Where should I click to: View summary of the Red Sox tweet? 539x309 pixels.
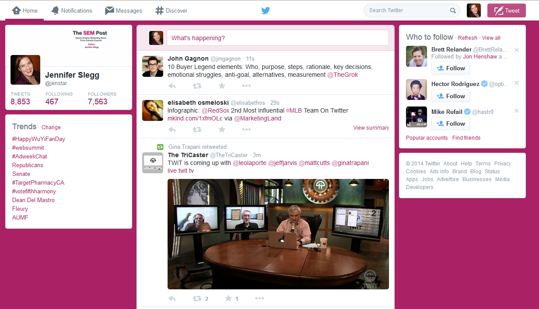point(371,128)
